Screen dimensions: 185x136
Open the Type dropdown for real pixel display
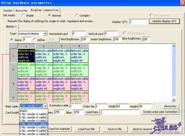[45, 33]
